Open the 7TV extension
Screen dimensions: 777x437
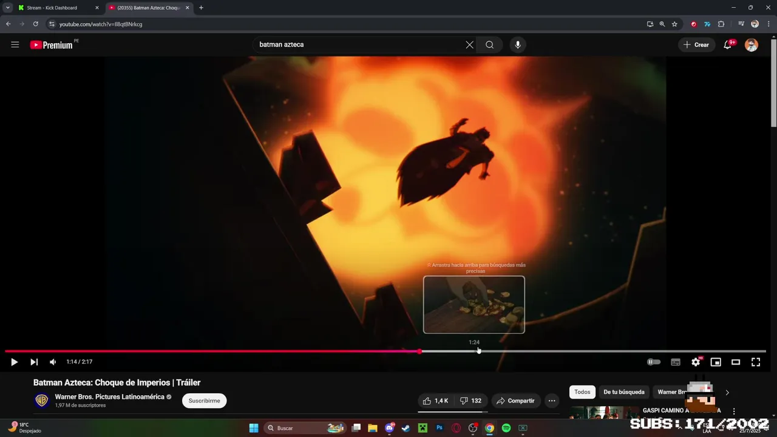click(707, 24)
